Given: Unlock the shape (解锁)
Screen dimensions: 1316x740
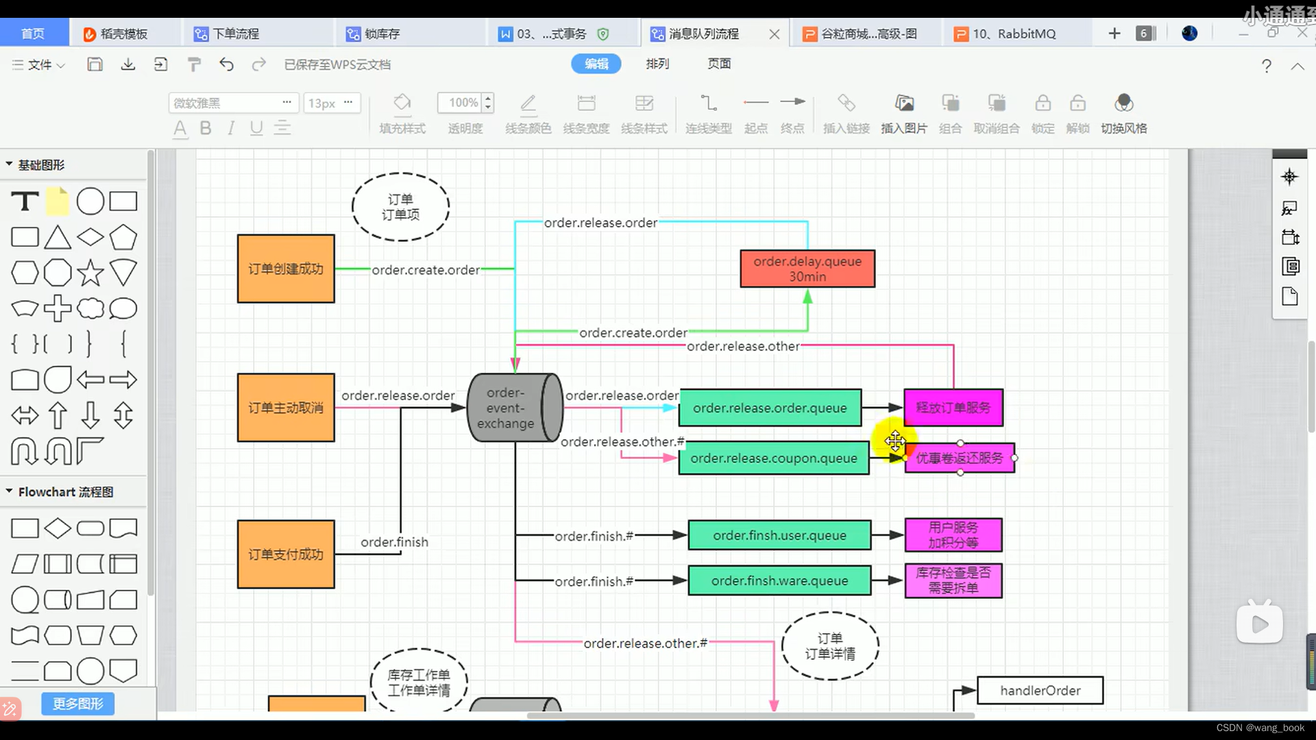Looking at the screenshot, I should (x=1077, y=113).
